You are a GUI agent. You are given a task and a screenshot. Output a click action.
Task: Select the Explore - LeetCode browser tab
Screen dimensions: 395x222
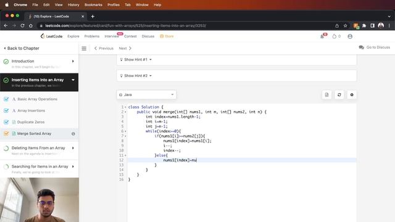pos(56,17)
